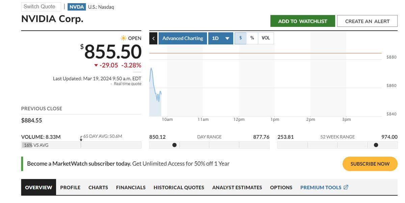Click the Subscribe Now button

tap(370, 164)
